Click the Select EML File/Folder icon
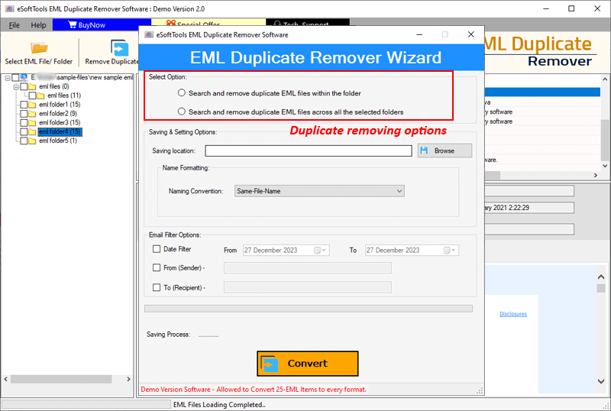This screenshot has width=611, height=411. [x=39, y=48]
